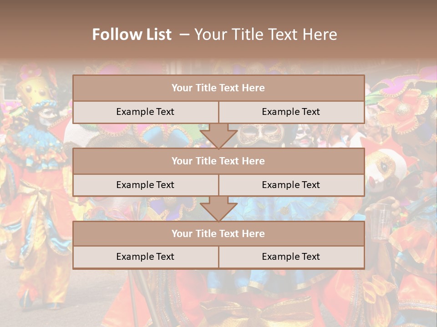Screen dimensions: 437x327
Task: Click "Your Title Text Here" in the slide heading
Action: pyautogui.click(x=265, y=35)
